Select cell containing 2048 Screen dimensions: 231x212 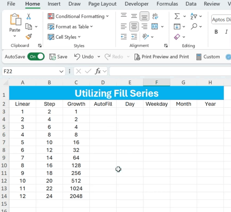click(76, 196)
